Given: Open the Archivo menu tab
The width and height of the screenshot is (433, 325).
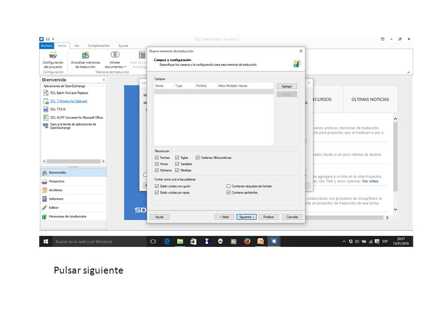Looking at the screenshot, I should coord(46,46).
